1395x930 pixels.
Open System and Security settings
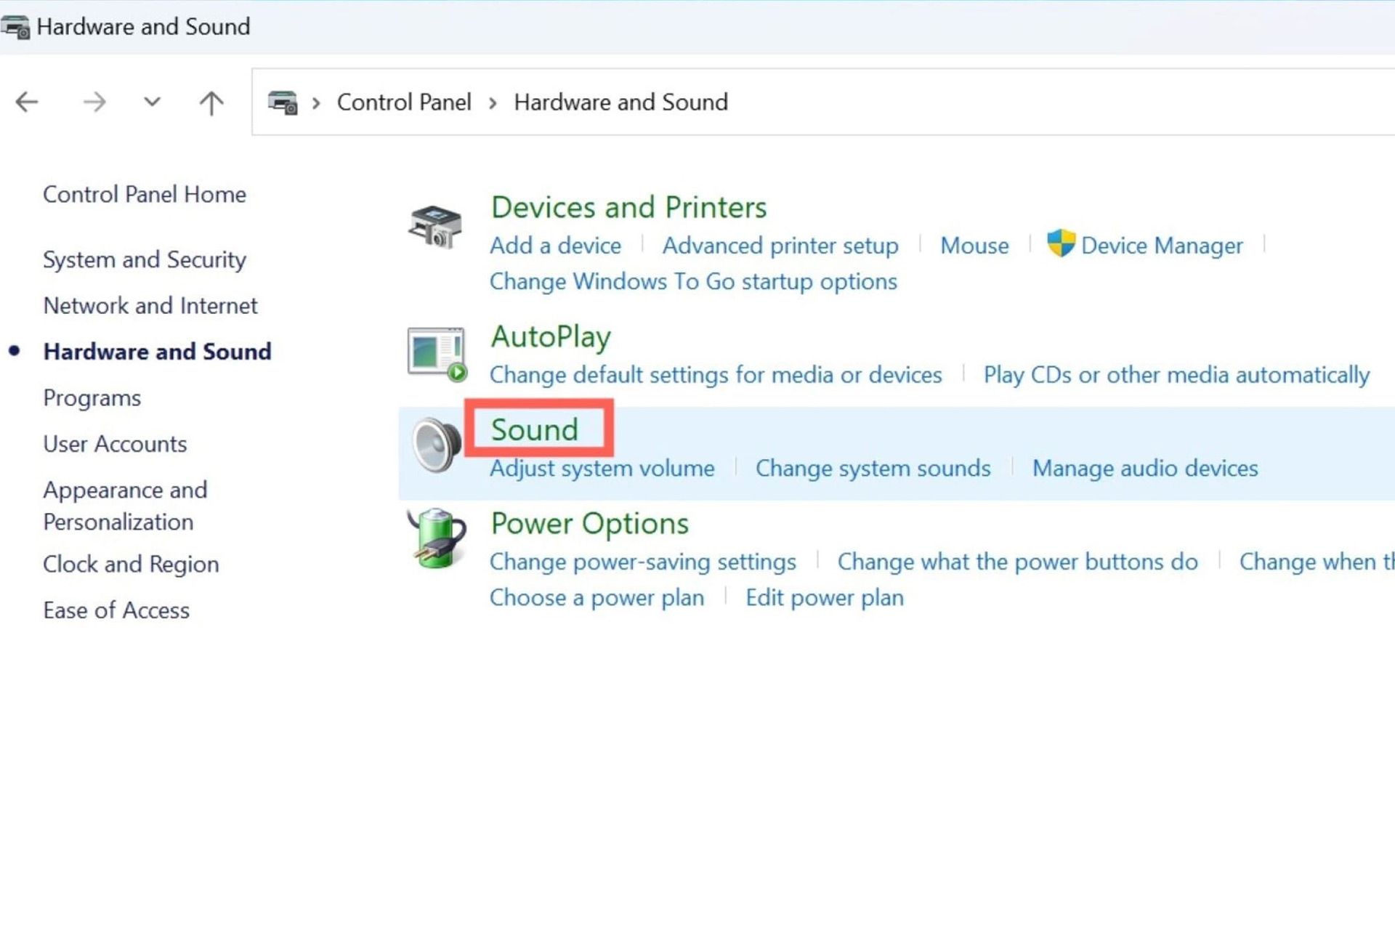coord(146,259)
